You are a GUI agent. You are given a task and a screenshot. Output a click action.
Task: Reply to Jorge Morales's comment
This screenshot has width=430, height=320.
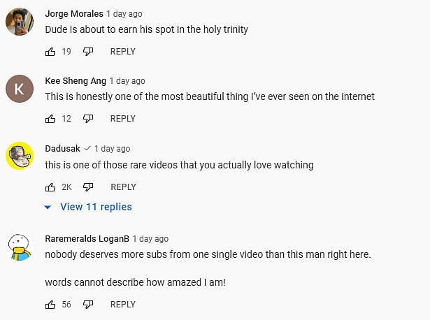[123, 52]
